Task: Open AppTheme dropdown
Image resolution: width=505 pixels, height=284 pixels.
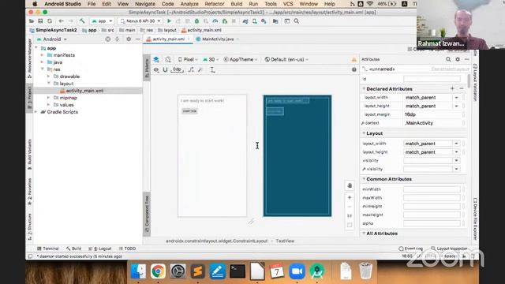Action: point(240,60)
